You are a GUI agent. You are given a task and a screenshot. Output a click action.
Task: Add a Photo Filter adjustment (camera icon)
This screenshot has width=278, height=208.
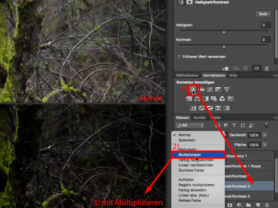[214, 98]
